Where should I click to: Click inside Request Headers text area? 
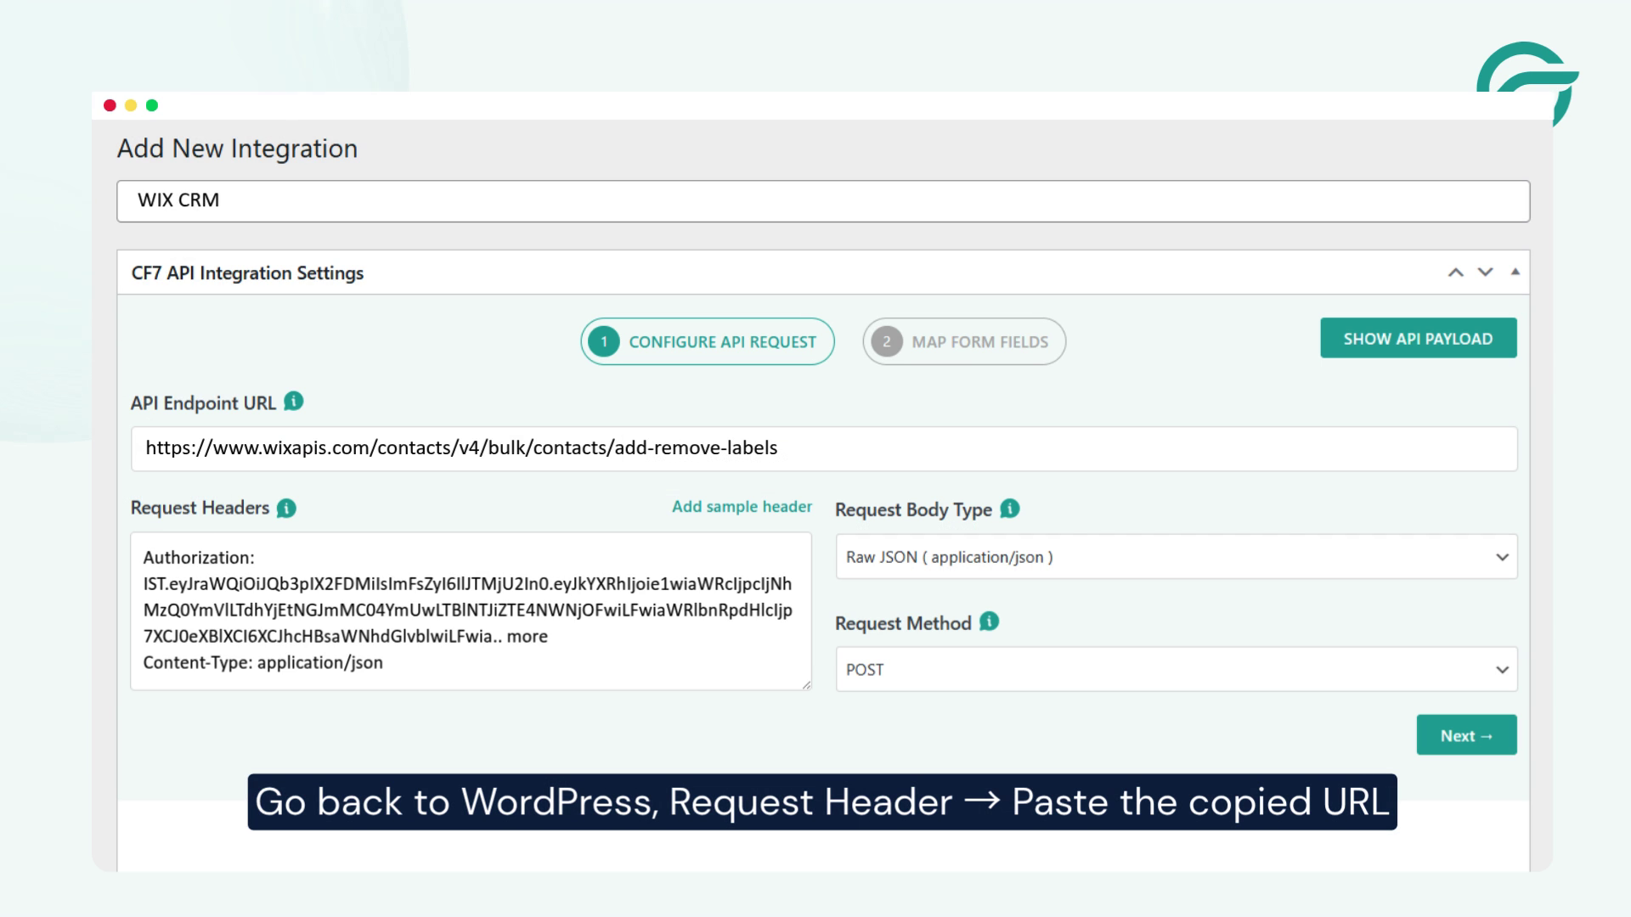tap(471, 611)
